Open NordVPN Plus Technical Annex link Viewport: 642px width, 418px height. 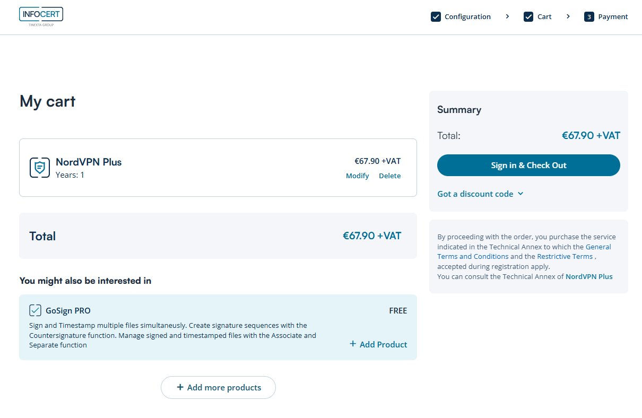(589, 276)
